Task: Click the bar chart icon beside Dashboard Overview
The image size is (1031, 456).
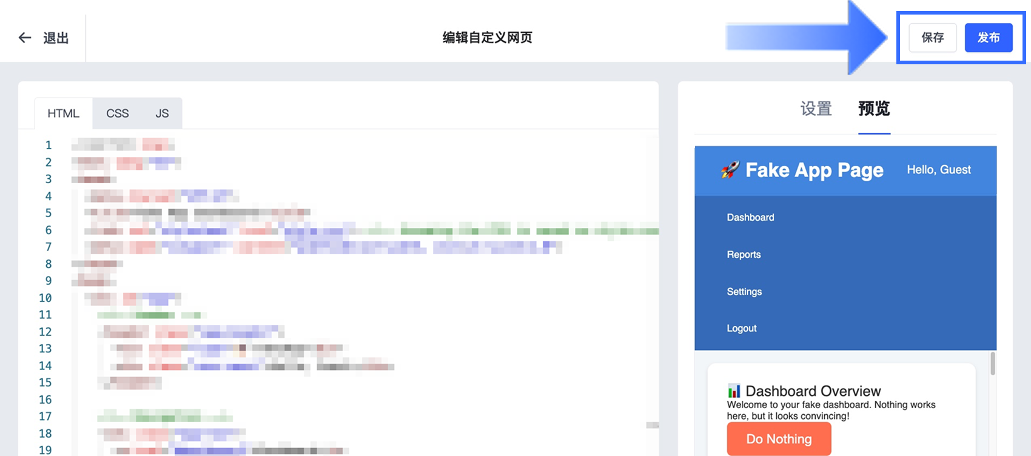Action: pos(734,391)
